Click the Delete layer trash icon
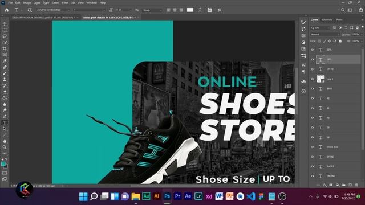This screenshot has width=365, height=205. [356, 185]
